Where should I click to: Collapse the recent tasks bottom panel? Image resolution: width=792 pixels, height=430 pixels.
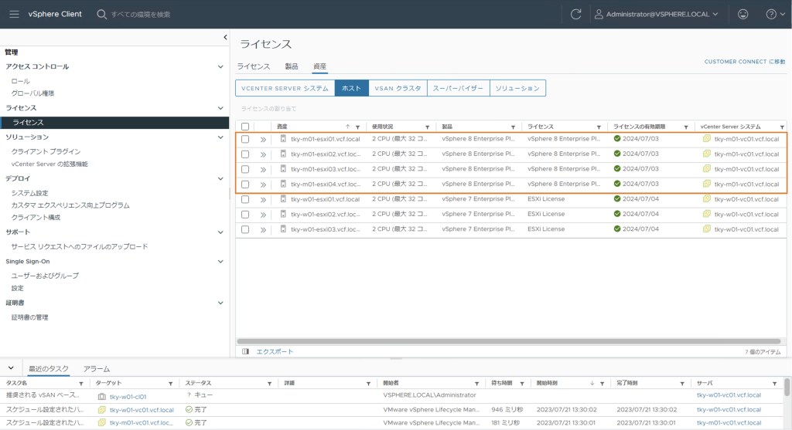tap(11, 368)
